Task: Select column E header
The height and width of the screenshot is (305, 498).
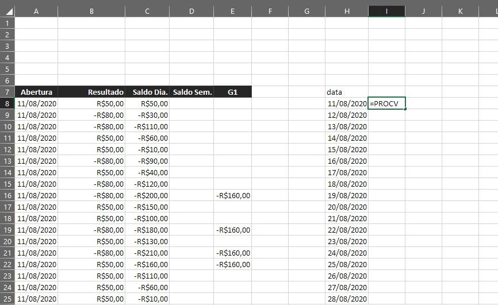Action: 232,11
